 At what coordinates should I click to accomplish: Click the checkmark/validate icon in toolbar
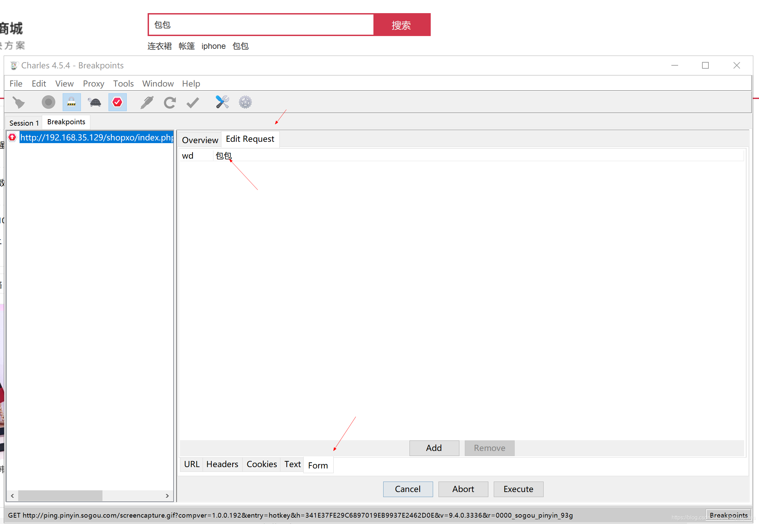coord(194,103)
